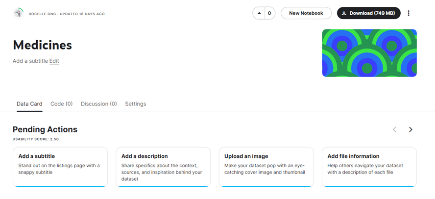Image resolution: width=435 pixels, height=199 pixels.
Task: Select the Add file information card
Action: [369, 167]
